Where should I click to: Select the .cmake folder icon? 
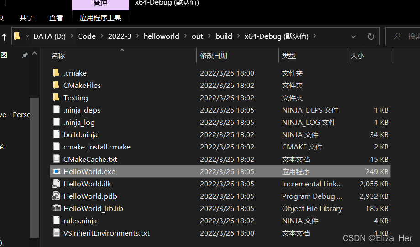57,73
